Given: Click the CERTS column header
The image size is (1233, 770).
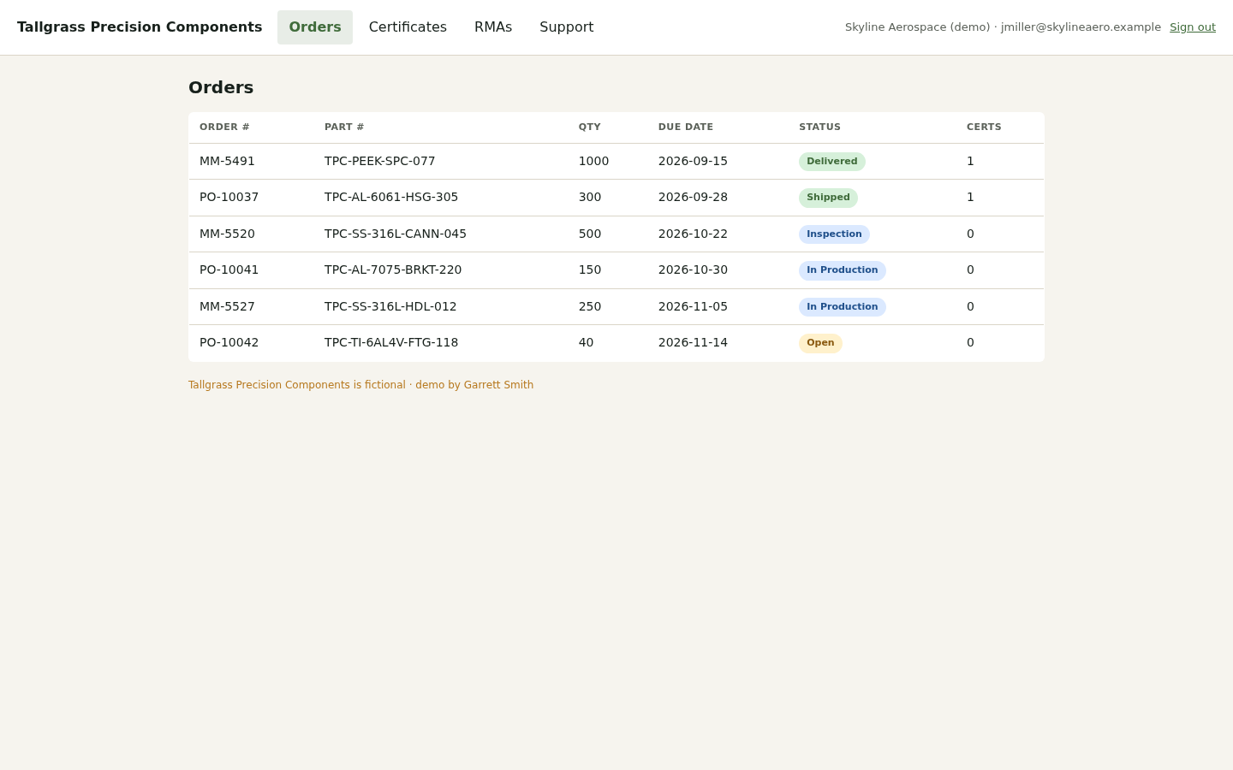Looking at the screenshot, I should pos(984,127).
